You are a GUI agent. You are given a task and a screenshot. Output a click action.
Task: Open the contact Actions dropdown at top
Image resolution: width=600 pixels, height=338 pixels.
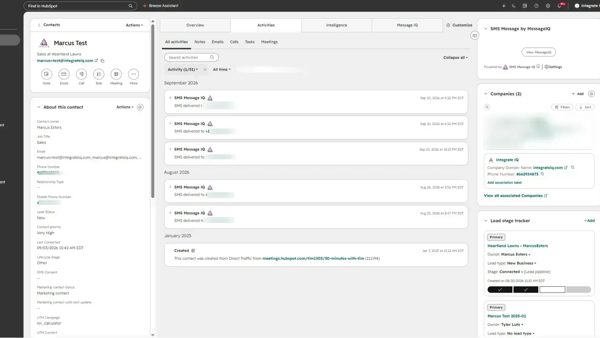tap(134, 25)
